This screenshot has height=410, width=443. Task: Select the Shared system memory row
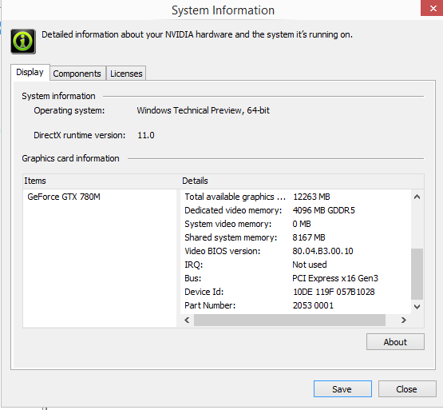pos(295,237)
